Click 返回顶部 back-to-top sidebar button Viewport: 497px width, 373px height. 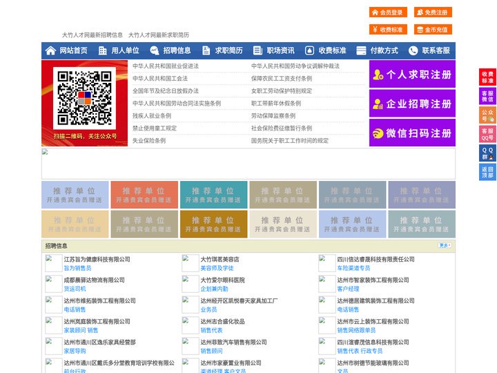487,172
